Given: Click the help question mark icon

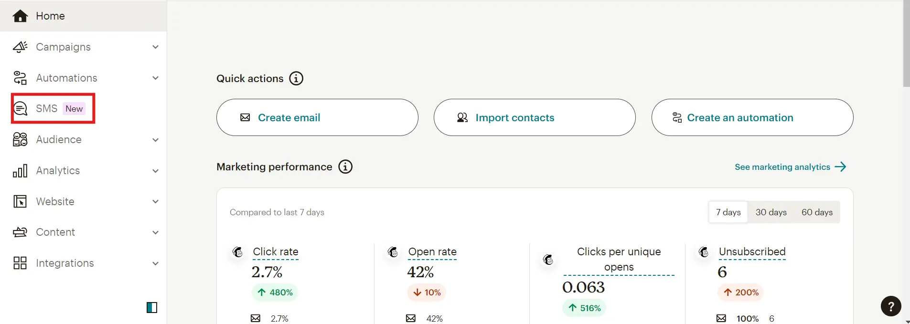Looking at the screenshot, I should (x=891, y=306).
